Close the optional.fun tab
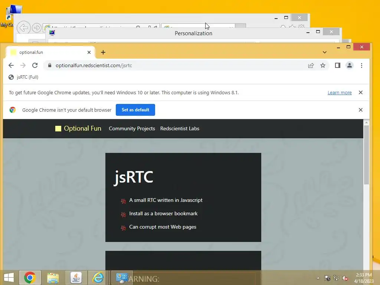 [x=89, y=52]
